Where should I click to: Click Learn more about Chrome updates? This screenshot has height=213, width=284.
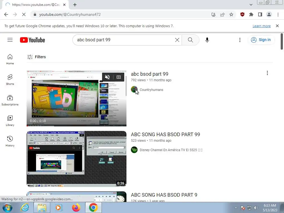tap(262, 26)
